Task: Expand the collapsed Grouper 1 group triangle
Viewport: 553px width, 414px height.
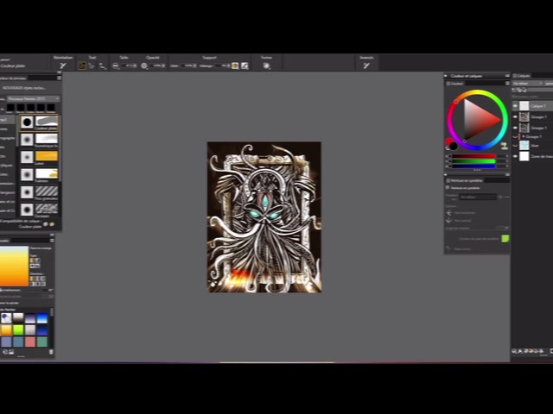Action: [524, 136]
